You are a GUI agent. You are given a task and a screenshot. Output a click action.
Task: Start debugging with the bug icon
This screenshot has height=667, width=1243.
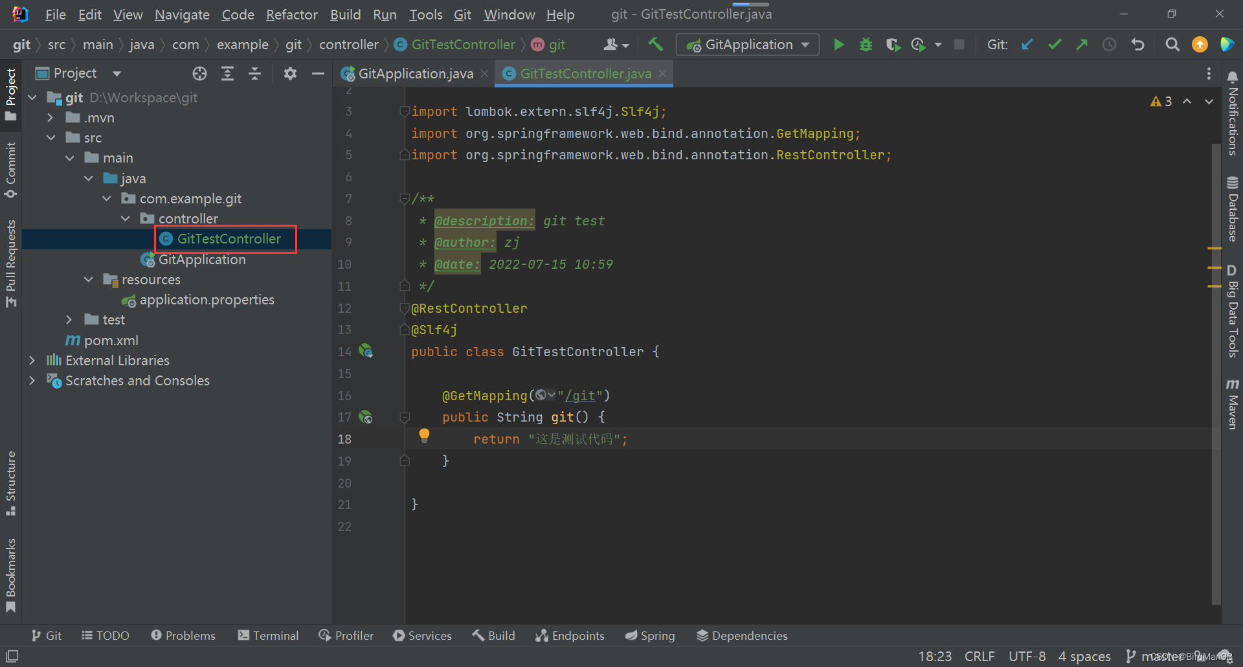tap(866, 45)
